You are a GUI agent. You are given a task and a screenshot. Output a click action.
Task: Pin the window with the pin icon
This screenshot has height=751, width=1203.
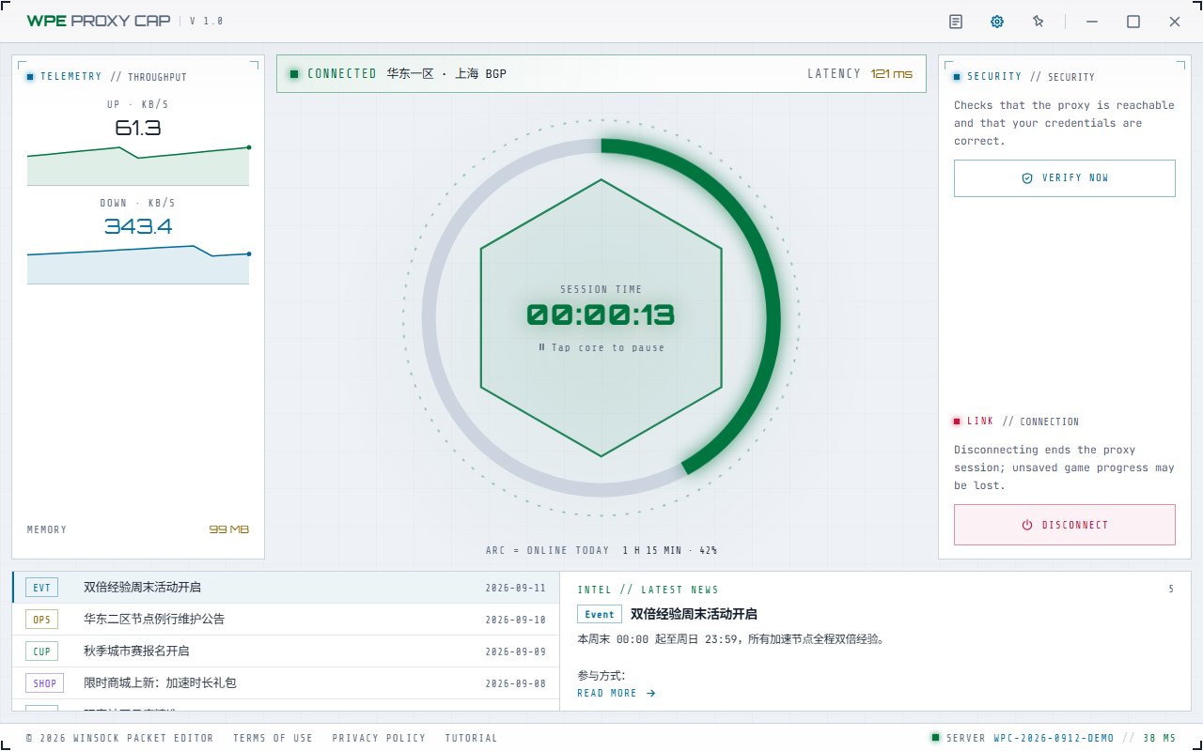coord(1039,22)
